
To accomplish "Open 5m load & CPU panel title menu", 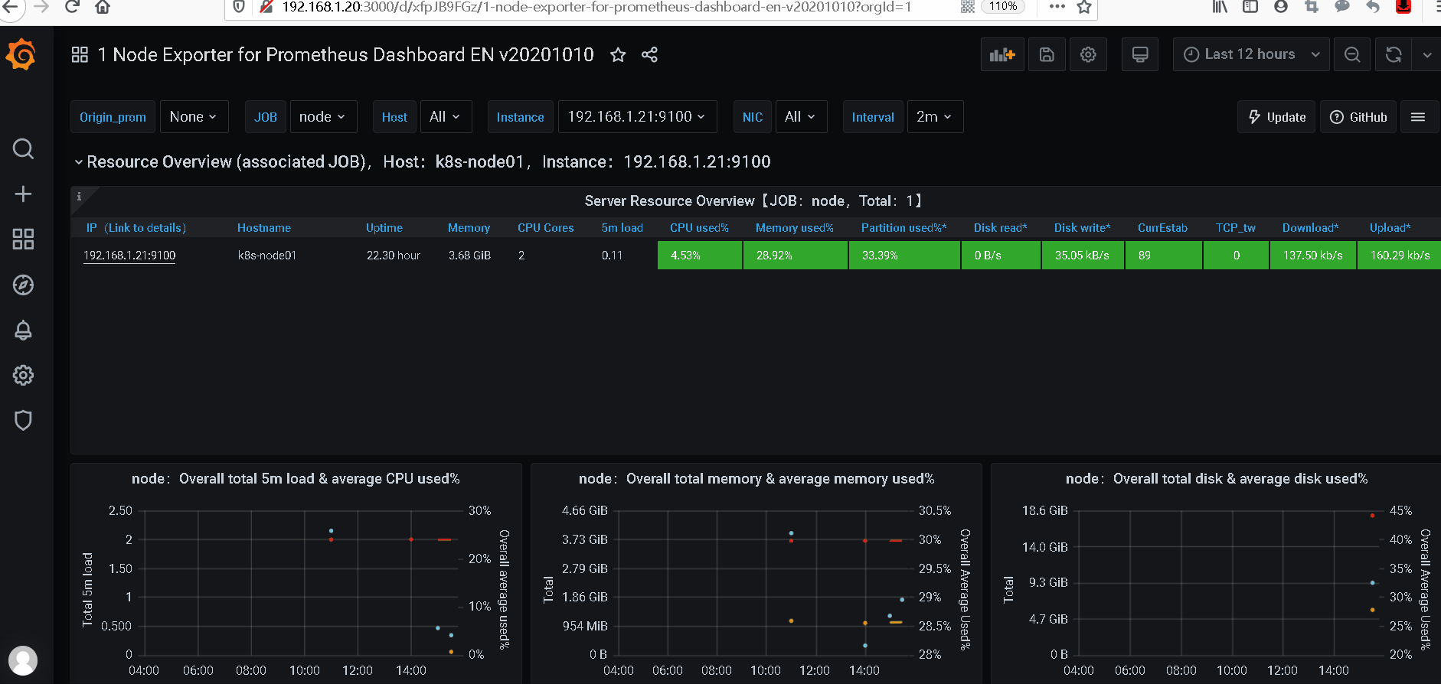I will pos(296,479).
